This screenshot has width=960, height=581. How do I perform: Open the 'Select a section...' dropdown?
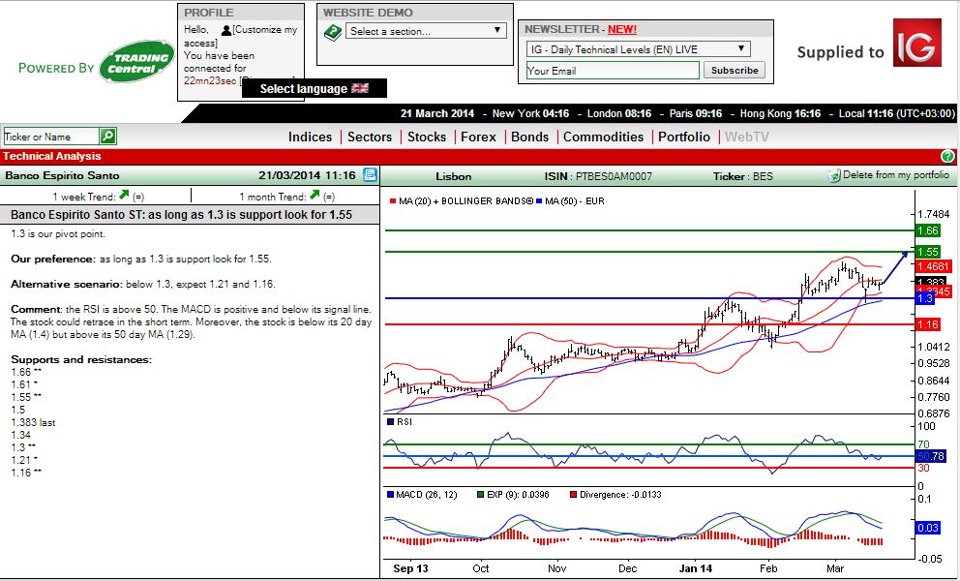pyautogui.click(x=427, y=31)
